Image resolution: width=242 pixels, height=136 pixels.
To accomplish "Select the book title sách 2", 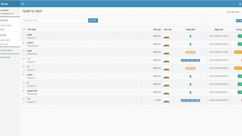I will click(30, 43).
